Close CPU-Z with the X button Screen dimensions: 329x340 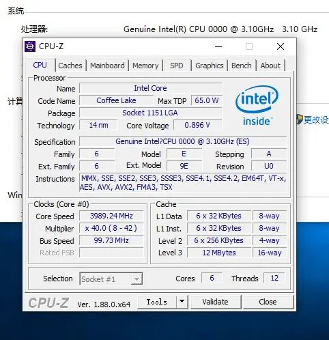[x=281, y=46]
